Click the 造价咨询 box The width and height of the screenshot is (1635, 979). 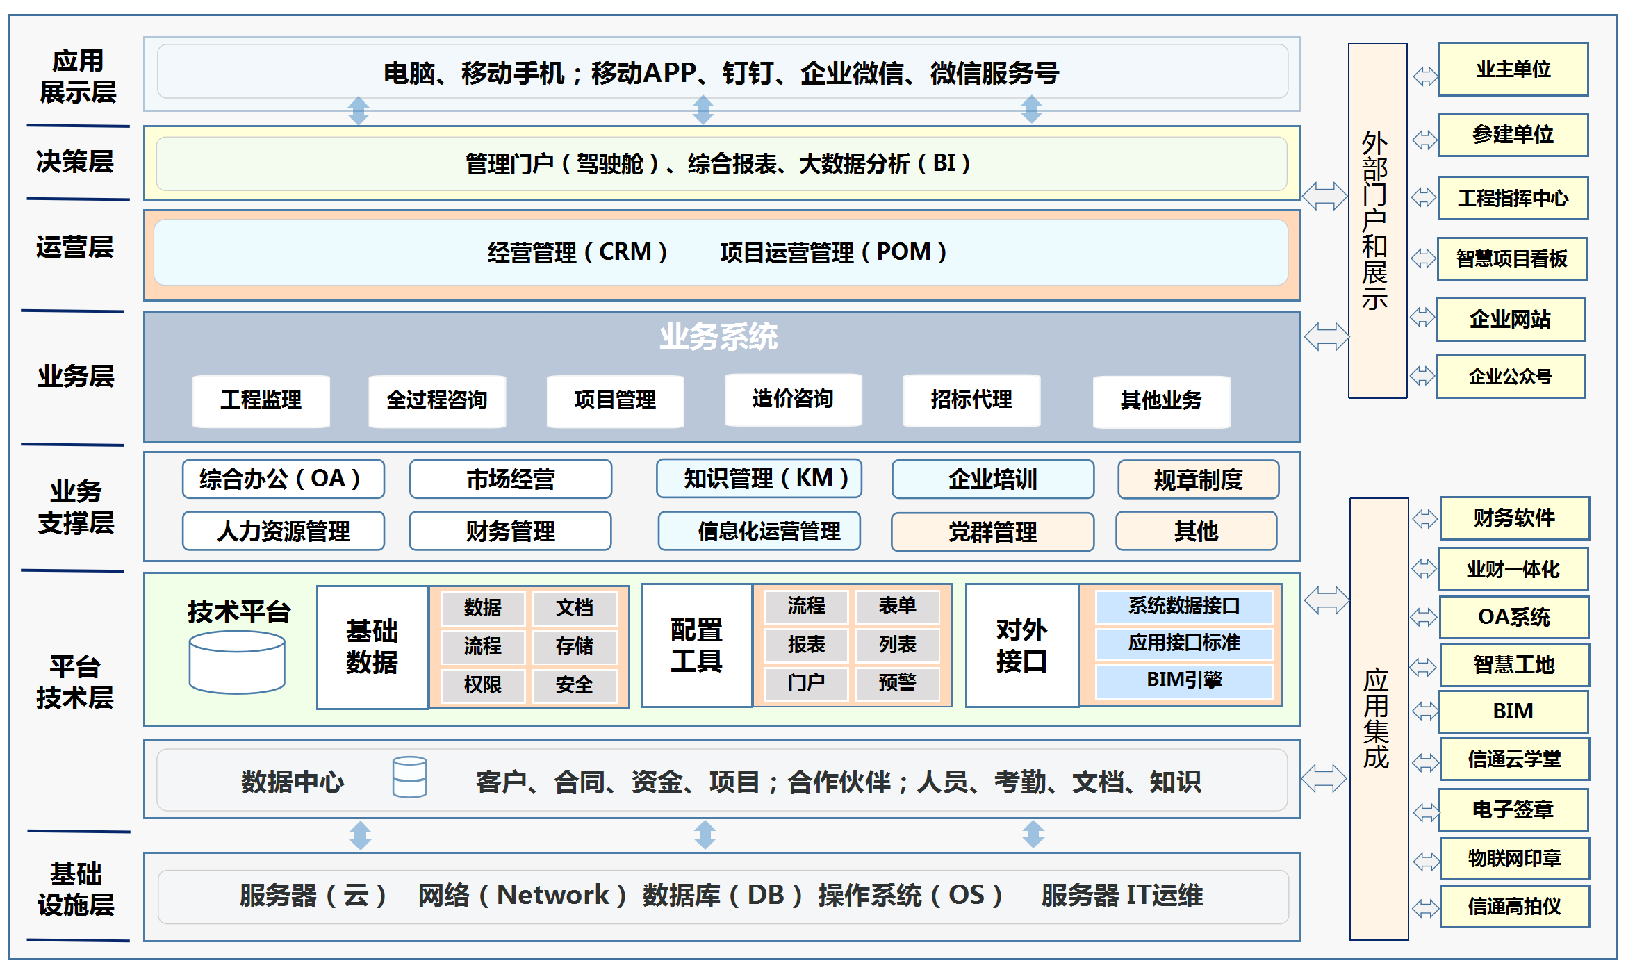[793, 400]
